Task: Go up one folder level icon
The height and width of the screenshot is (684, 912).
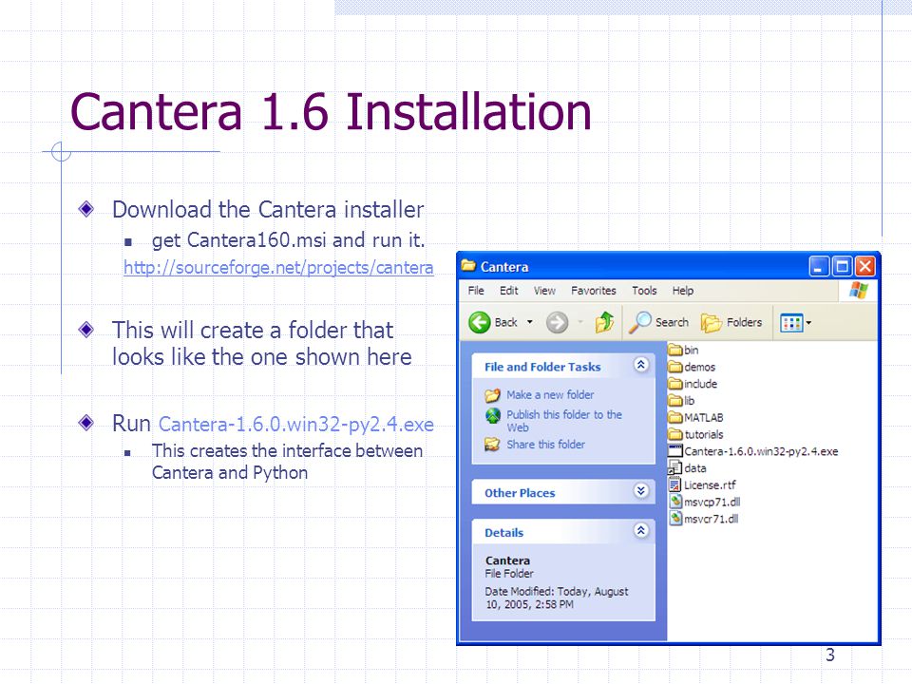Action: tap(605, 322)
